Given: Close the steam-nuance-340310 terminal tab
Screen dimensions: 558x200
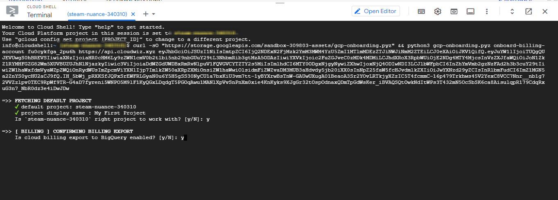Looking at the screenshot, I should tap(133, 14).
